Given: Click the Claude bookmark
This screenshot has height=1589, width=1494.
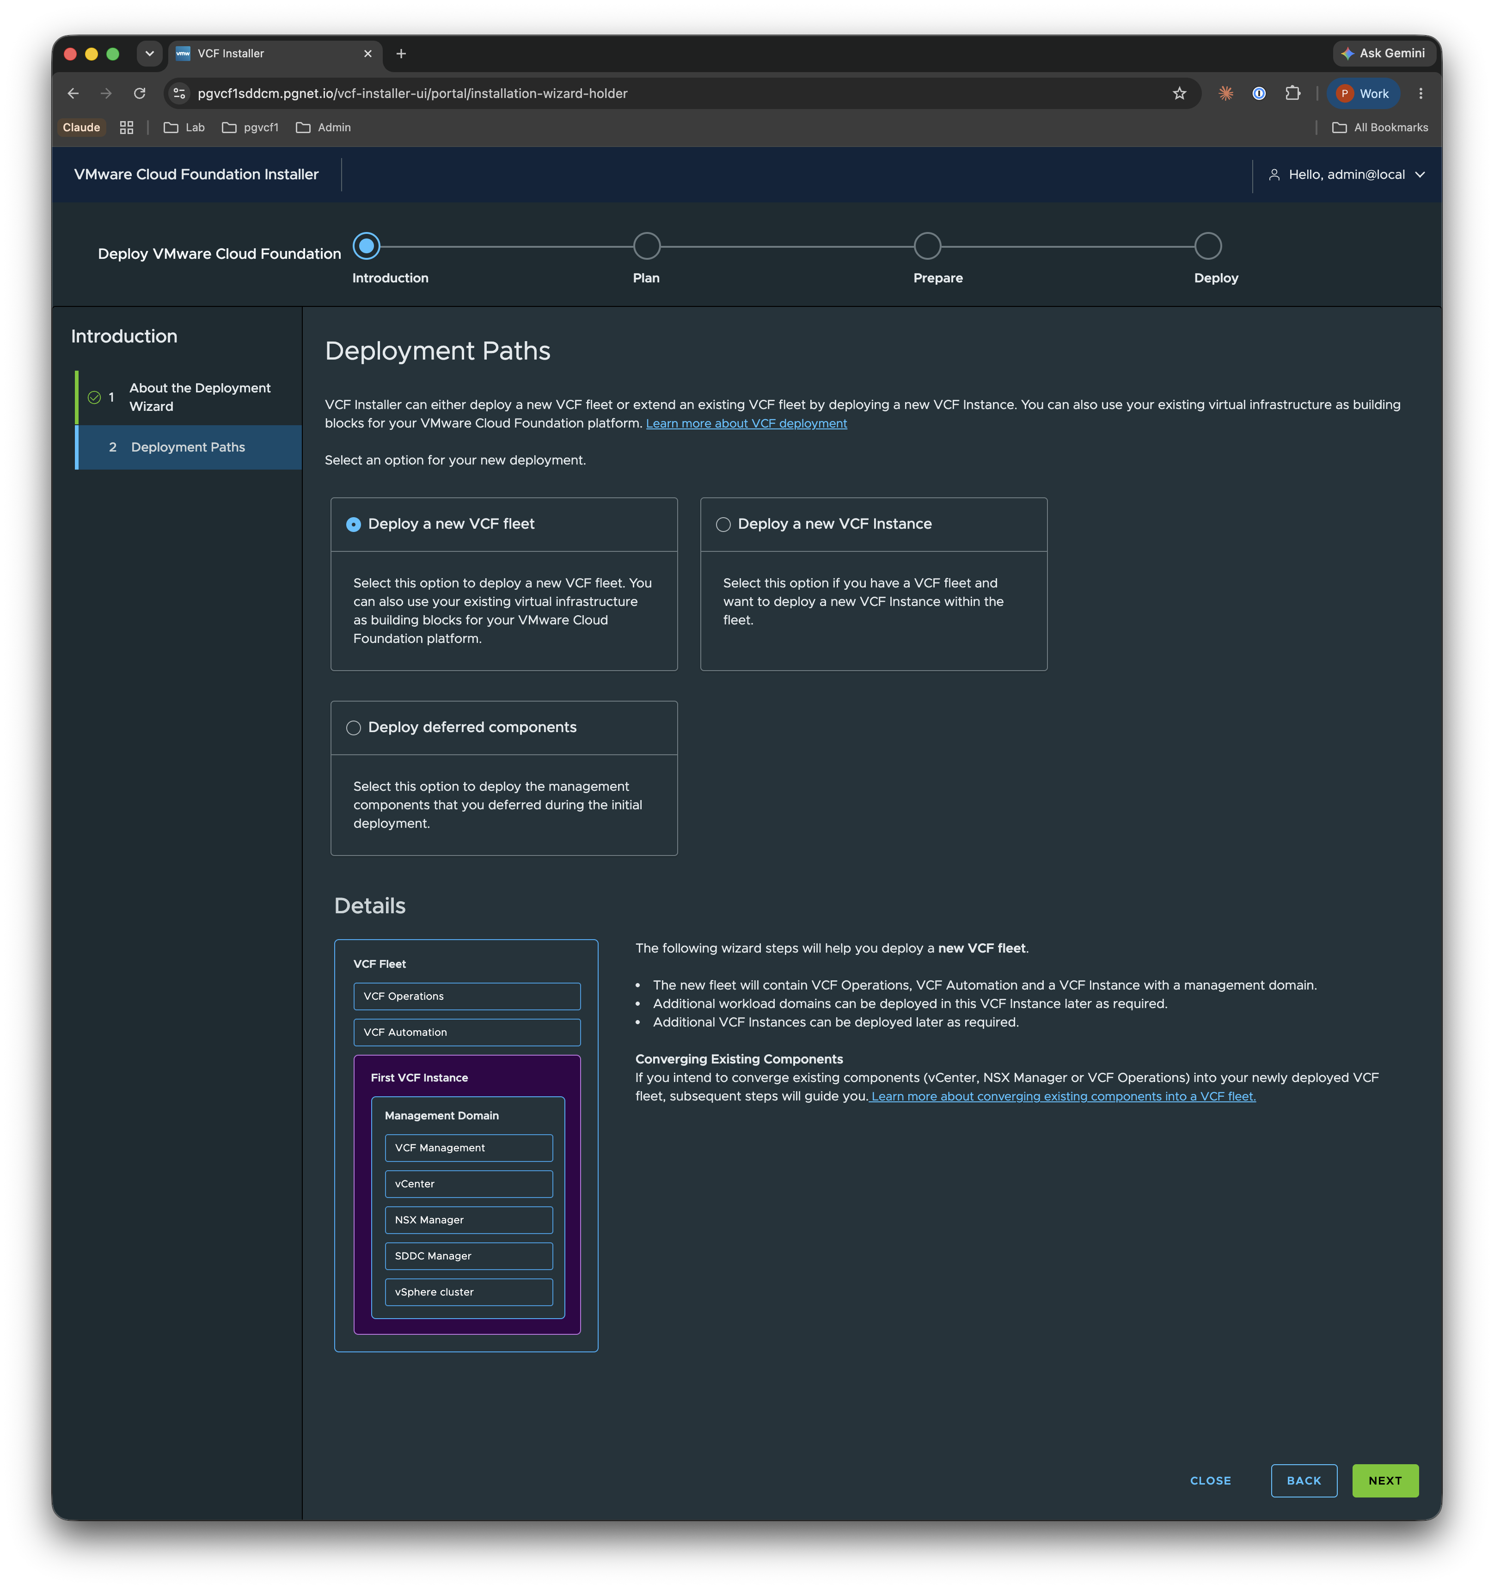Looking at the screenshot, I should click(x=81, y=128).
